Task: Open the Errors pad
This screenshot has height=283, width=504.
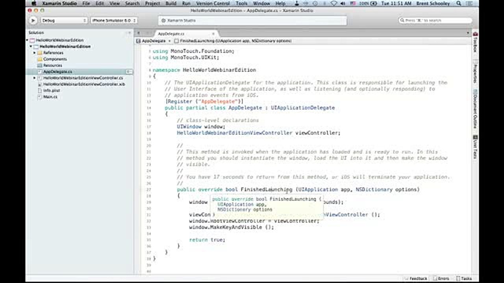Action: 441,278
